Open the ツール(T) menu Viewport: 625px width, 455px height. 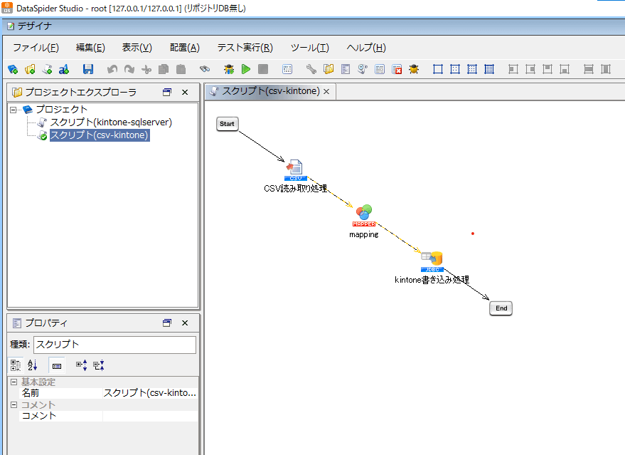tap(310, 48)
